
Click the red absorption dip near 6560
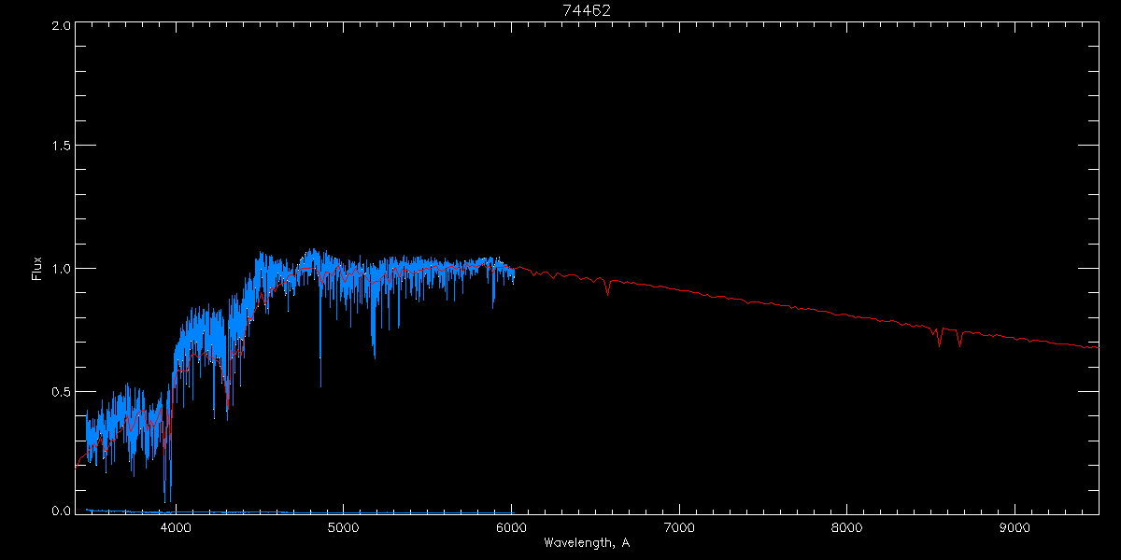pos(608,288)
